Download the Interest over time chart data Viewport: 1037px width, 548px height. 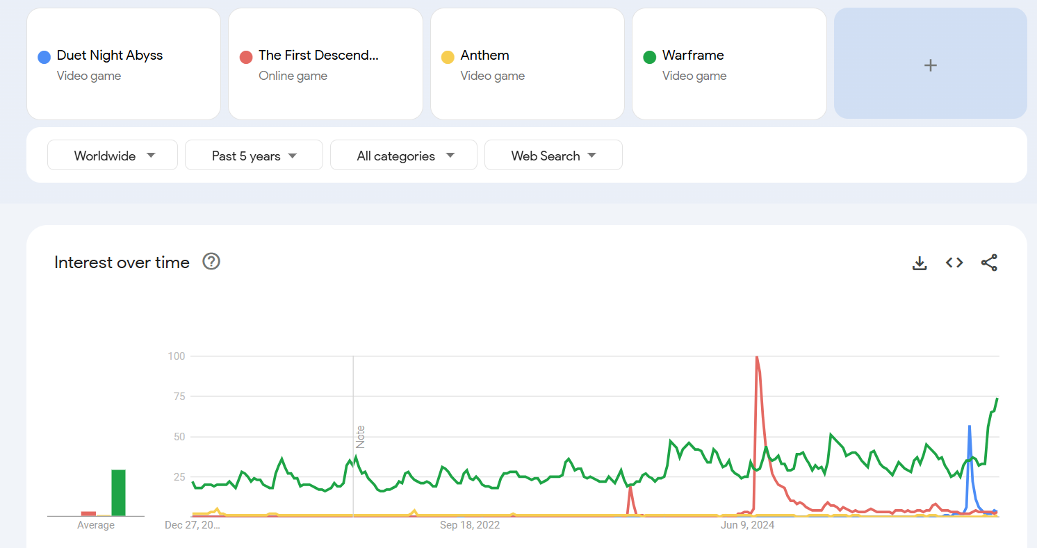[920, 263]
